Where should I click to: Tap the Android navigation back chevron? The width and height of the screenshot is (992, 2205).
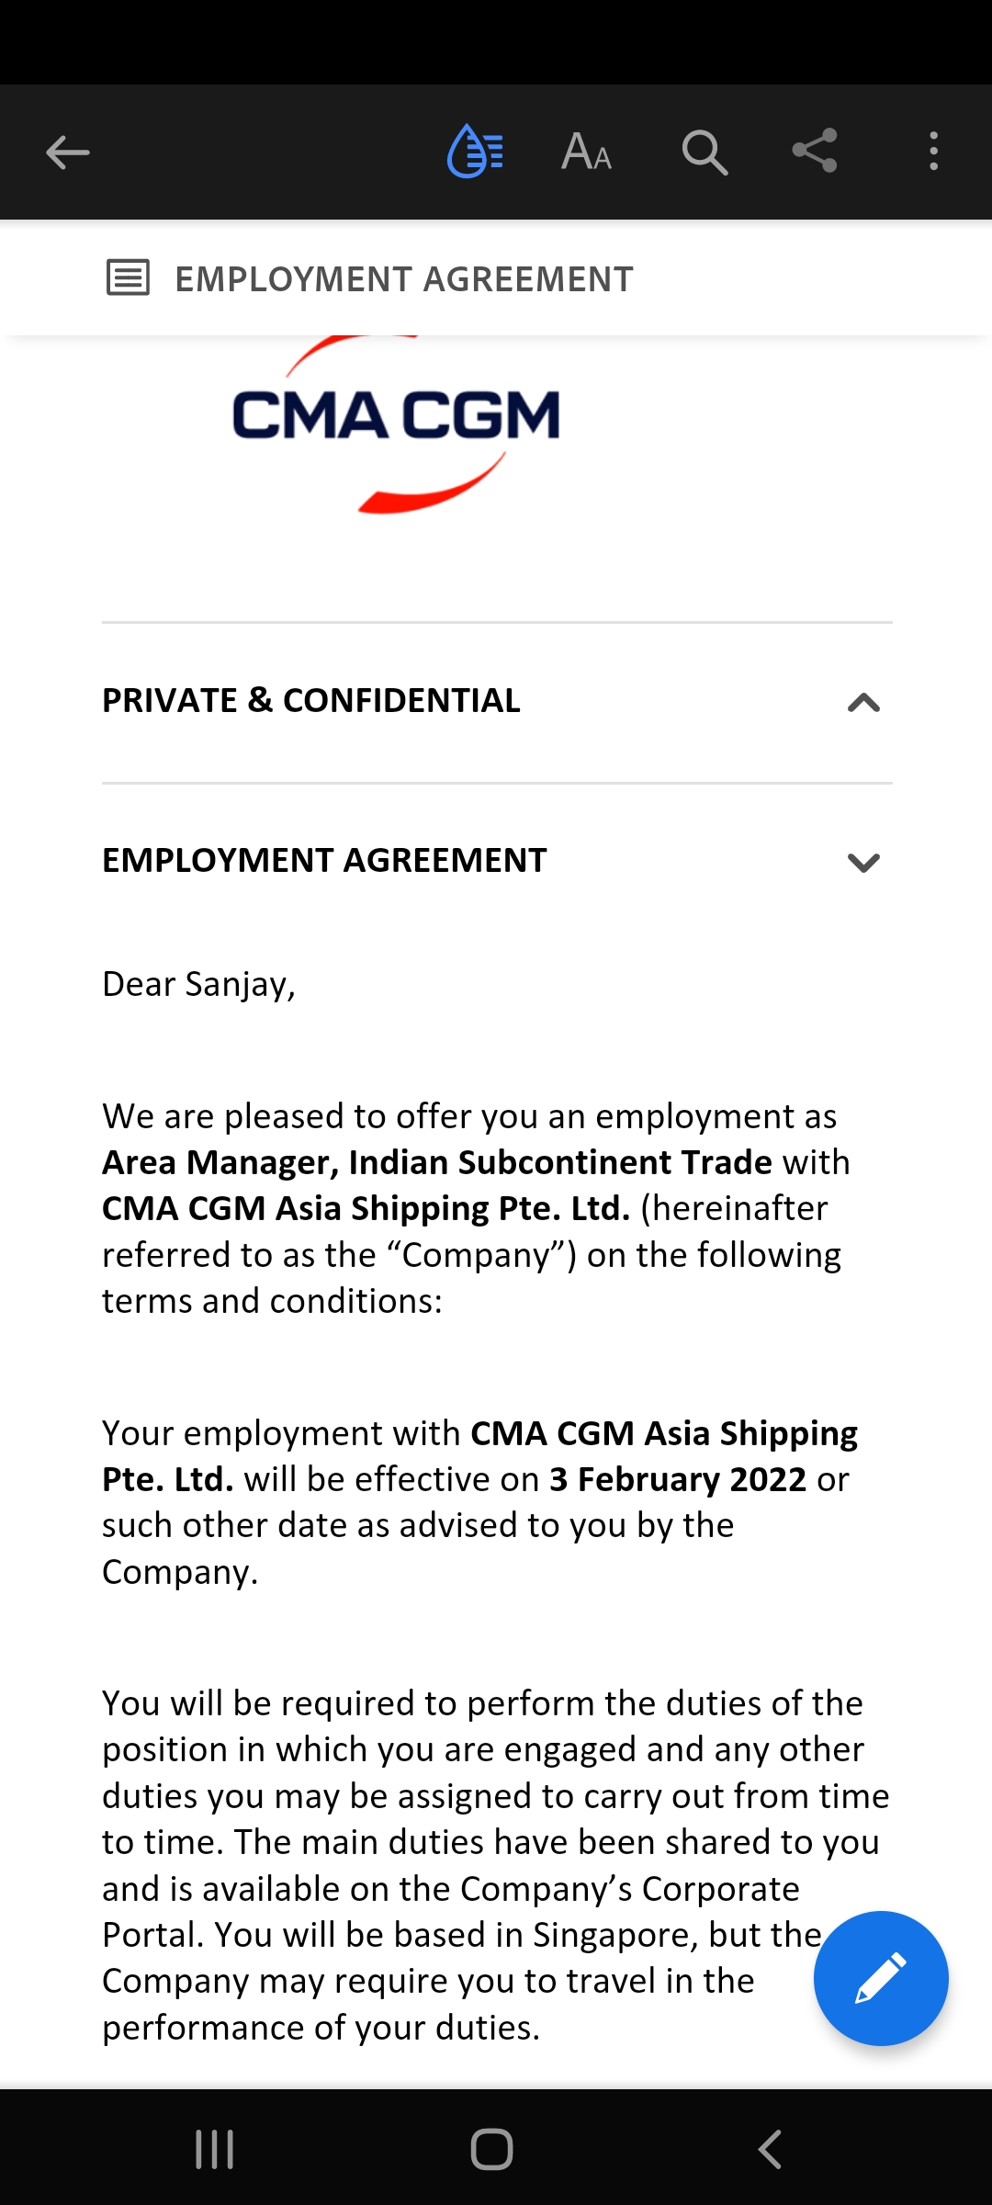coord(770,2150)
